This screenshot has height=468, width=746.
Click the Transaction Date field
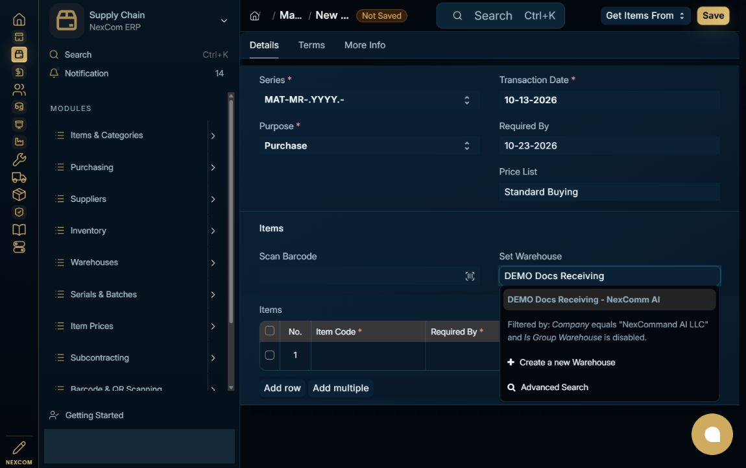click(x=610, y=100)
